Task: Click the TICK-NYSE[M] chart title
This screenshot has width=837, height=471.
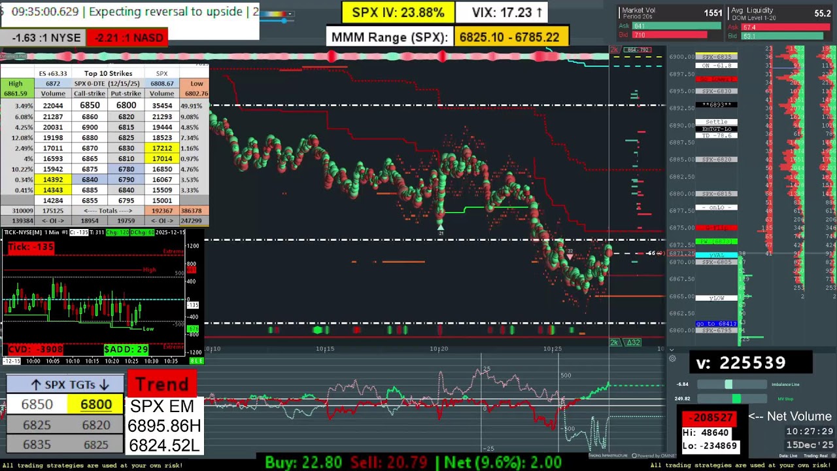Action: pos(24,232)
